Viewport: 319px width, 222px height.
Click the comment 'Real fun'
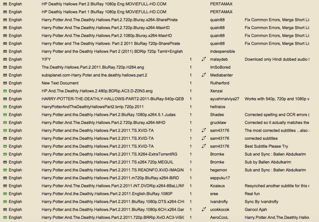(x=252, y=194)
